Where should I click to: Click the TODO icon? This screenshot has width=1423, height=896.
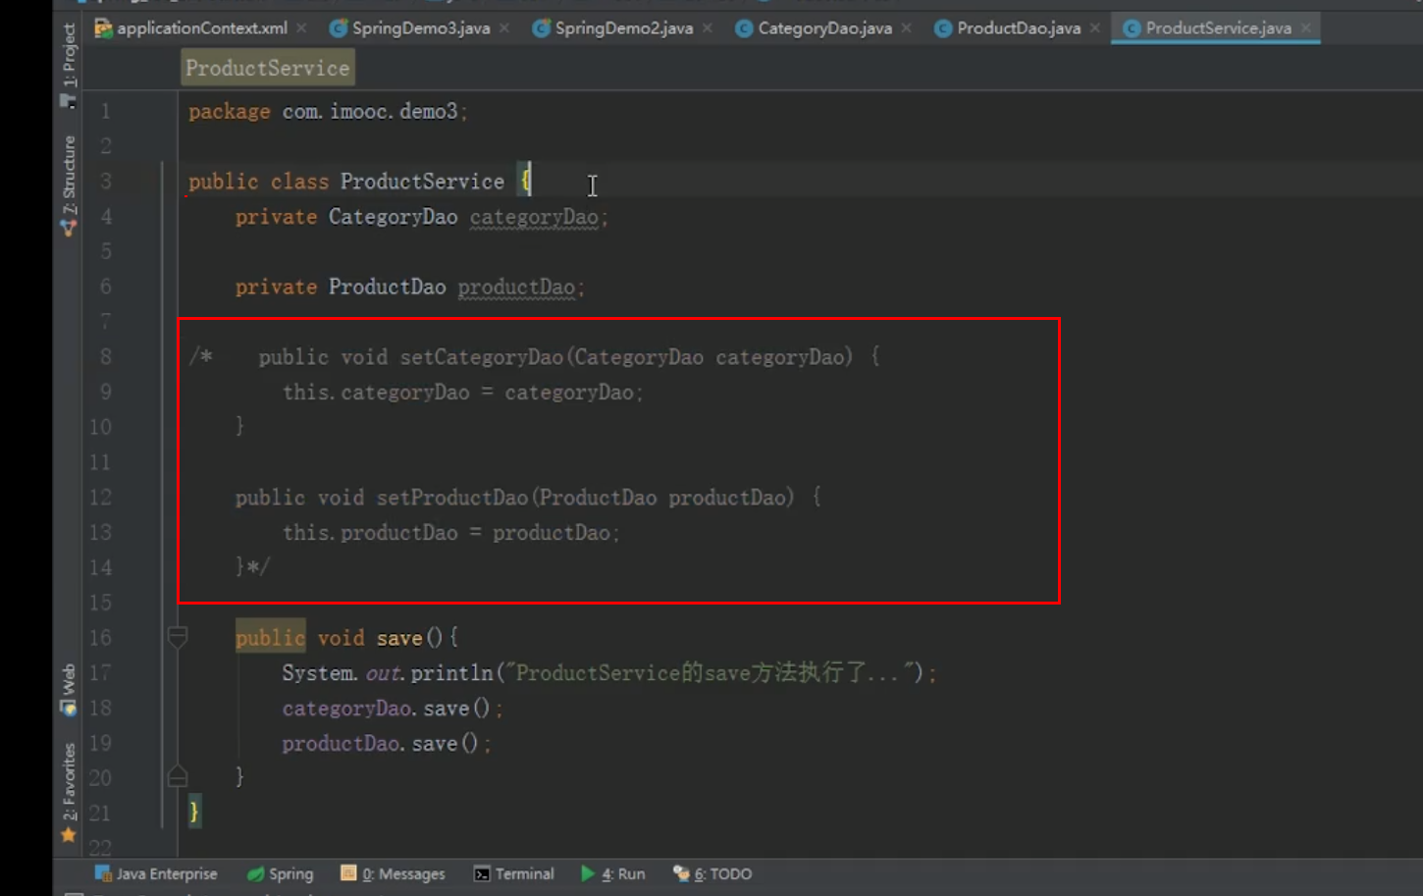[681, 873]
